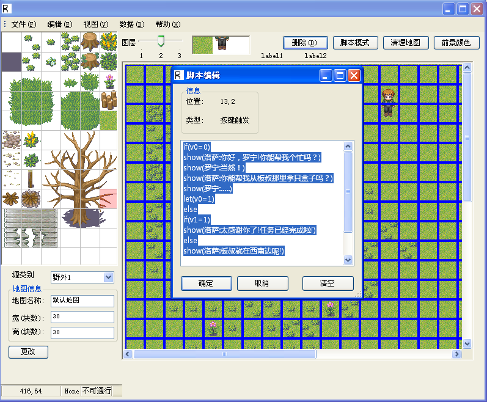The height and width of the screenshot is (402, 487).
Task: Pick the pink flower tile in the palette
Action: tap(109, 82)
